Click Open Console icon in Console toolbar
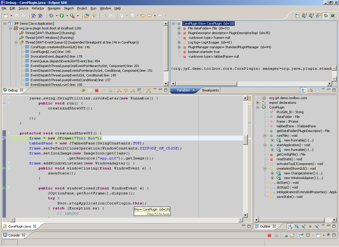The width and height of the screenshot is (339, 247). [x=318, y=235]
